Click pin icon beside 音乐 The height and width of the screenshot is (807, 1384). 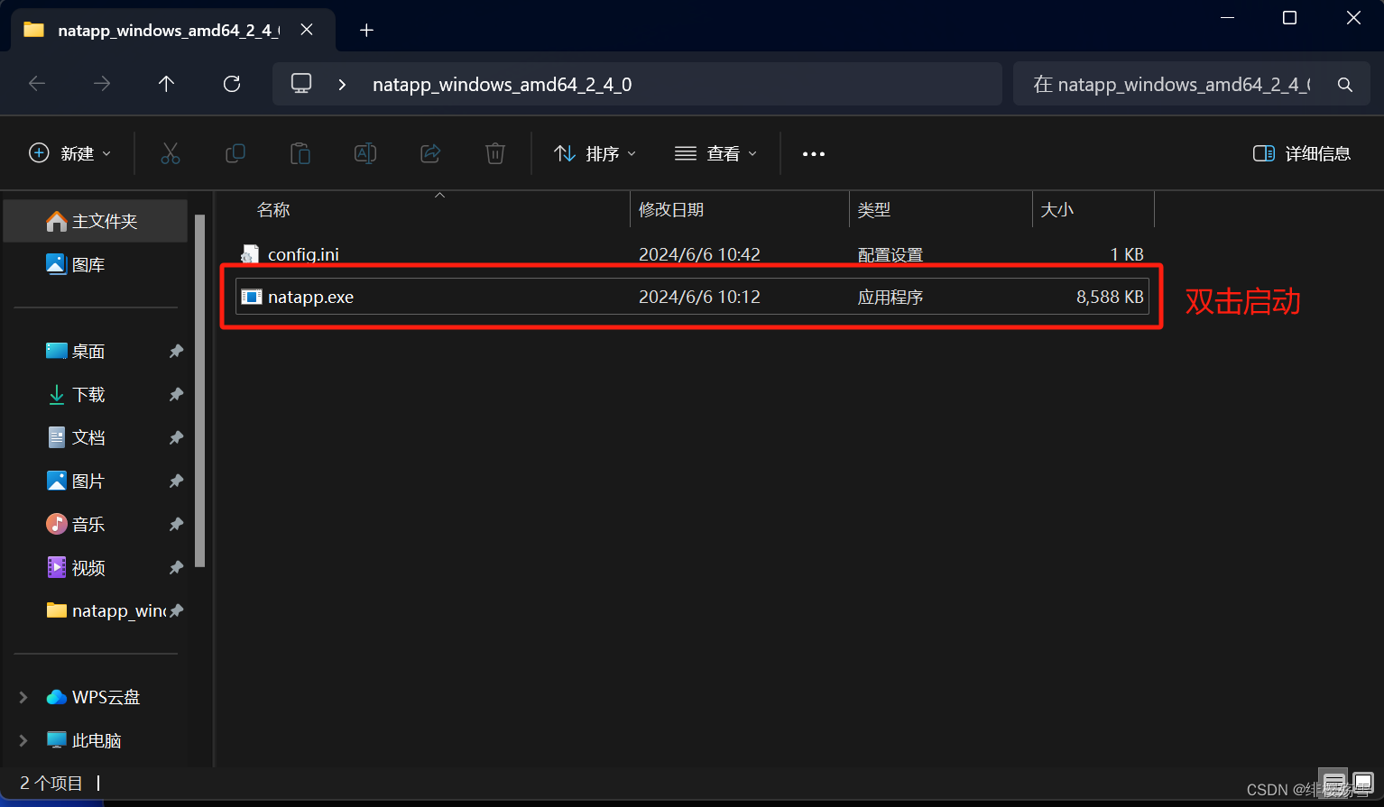click(x=176, y=524)
